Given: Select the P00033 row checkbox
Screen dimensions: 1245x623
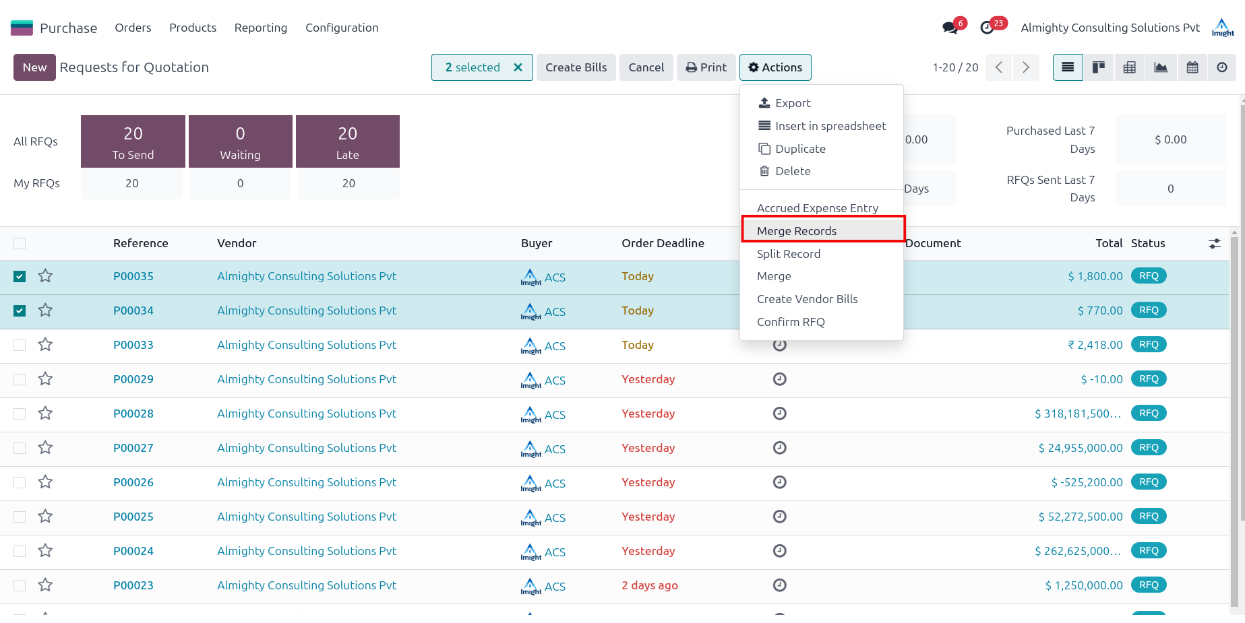Looking at the screenshot, I should tap(20, 345).
